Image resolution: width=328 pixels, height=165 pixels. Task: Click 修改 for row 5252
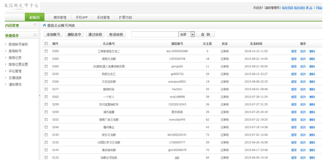click(303, 120)
